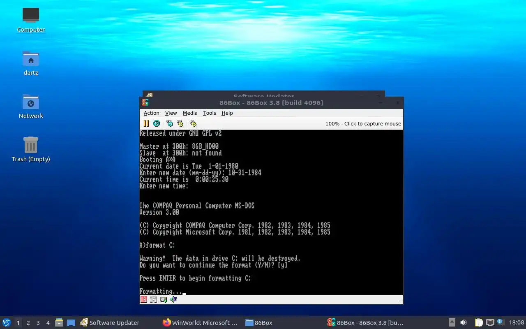Screen dimensions: 526x329
Task: Open the Network desktop icon
Action: tap(31, 106)
